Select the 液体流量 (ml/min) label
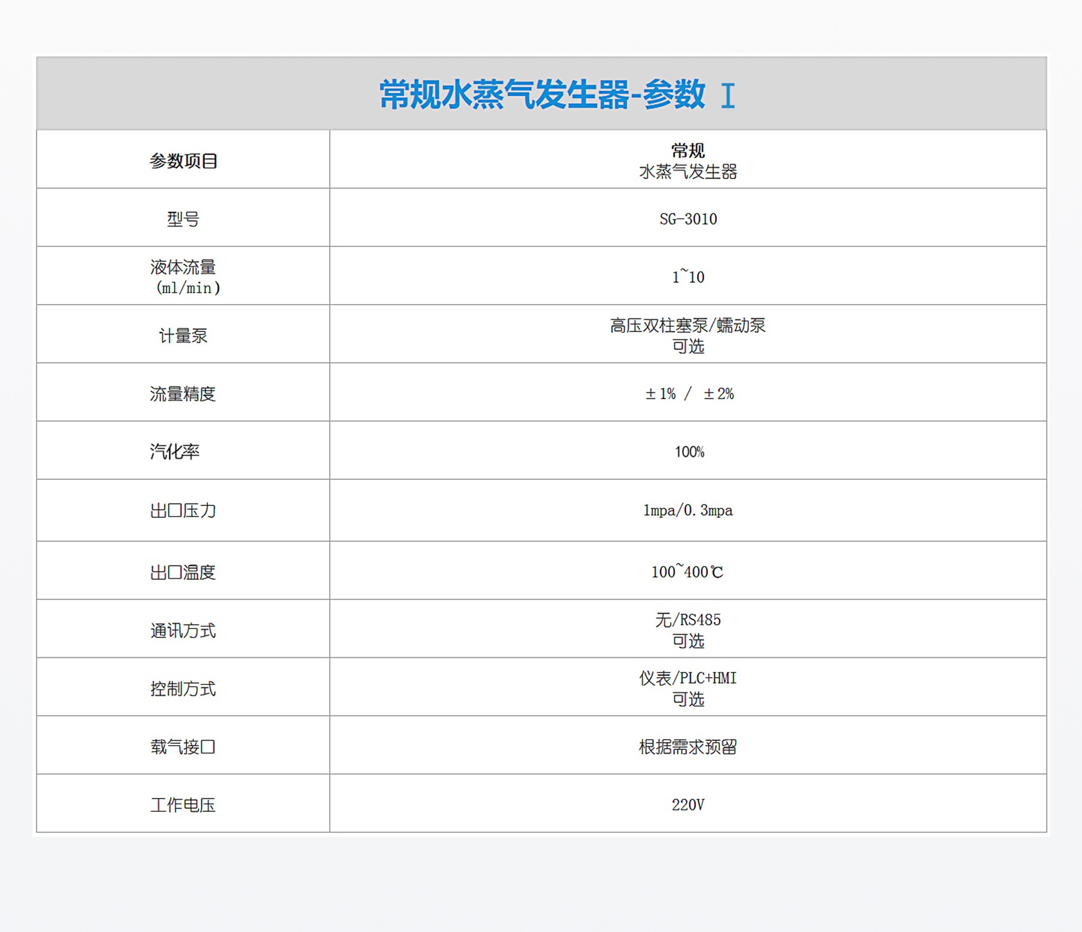This screenshot has width=1082, height=932. [183, 277]
